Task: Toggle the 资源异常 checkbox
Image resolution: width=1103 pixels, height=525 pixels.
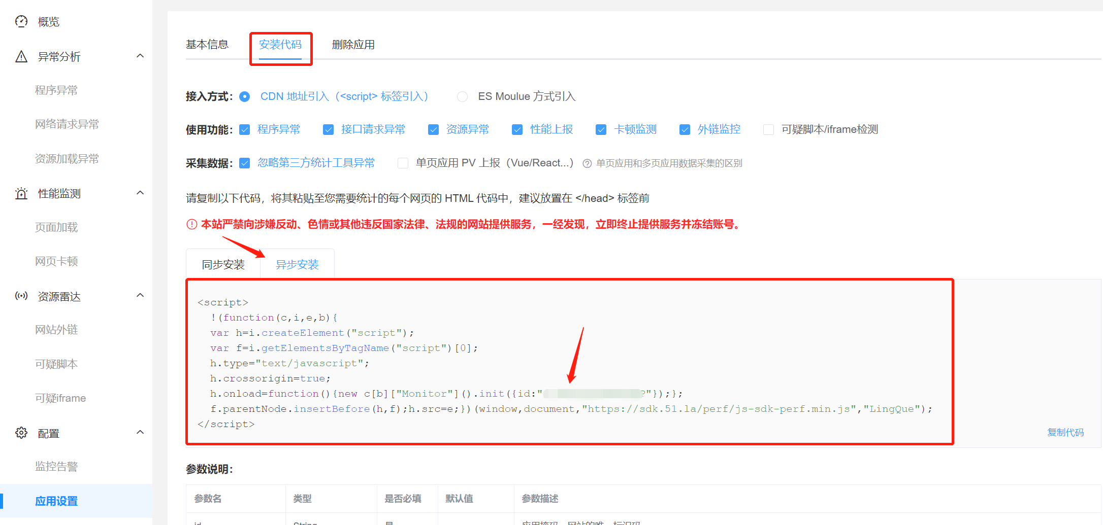Action: [434, 129]
